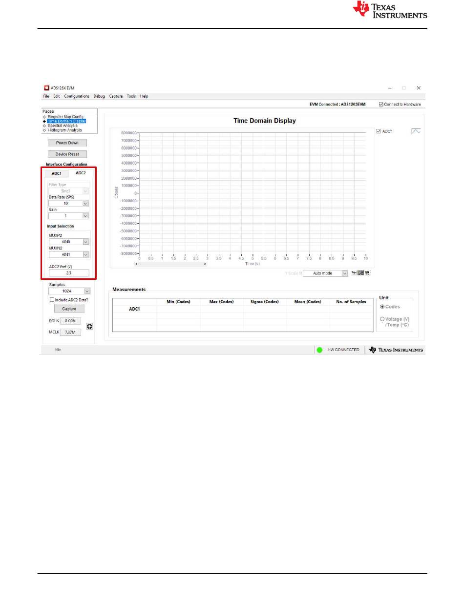Switch to the ADC1 tab

click(x=57, y=173)
